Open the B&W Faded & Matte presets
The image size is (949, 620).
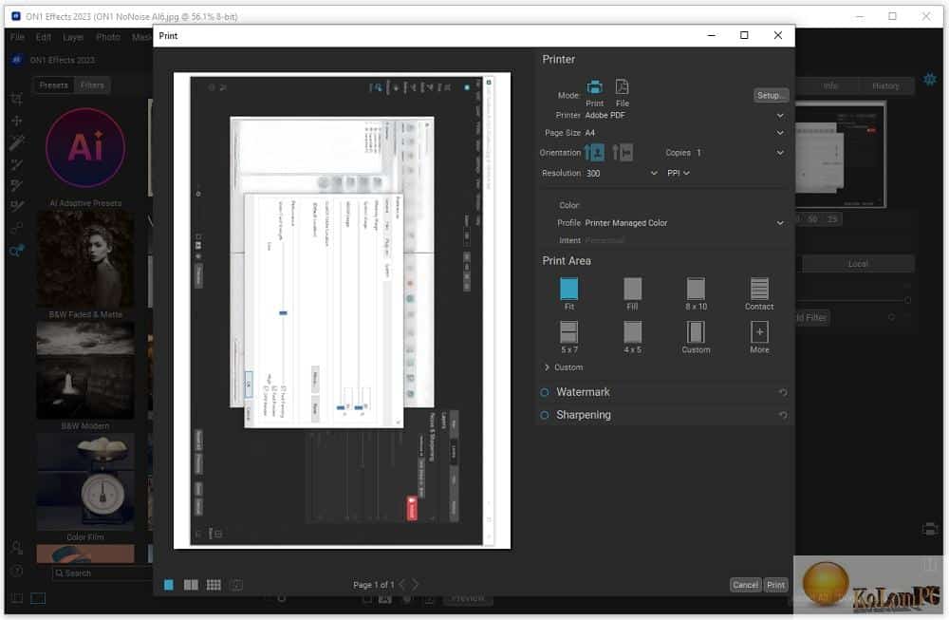click(85, 264)
